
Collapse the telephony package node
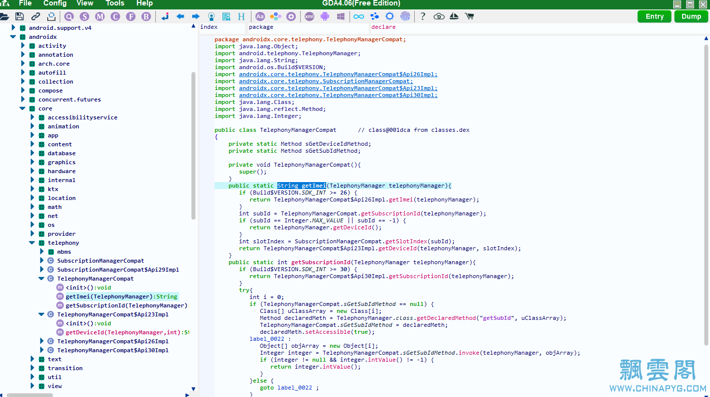coord(32,243)
